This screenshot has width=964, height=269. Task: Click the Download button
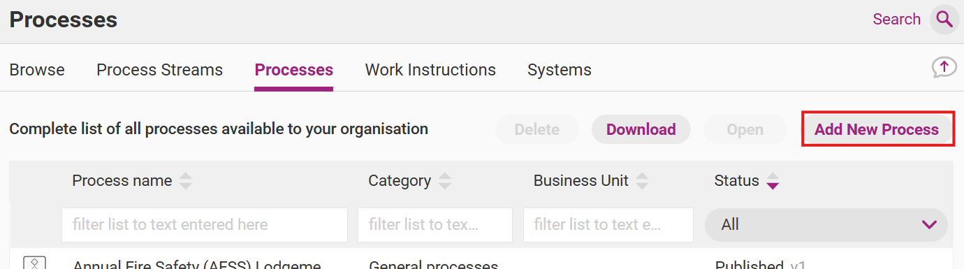641,129
